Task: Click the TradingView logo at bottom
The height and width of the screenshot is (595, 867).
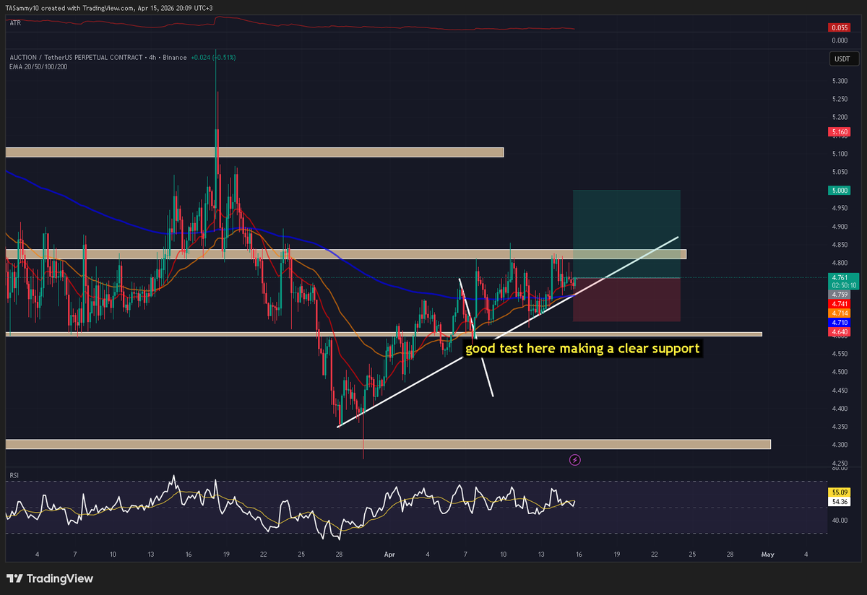Action: tap(50, 578)
